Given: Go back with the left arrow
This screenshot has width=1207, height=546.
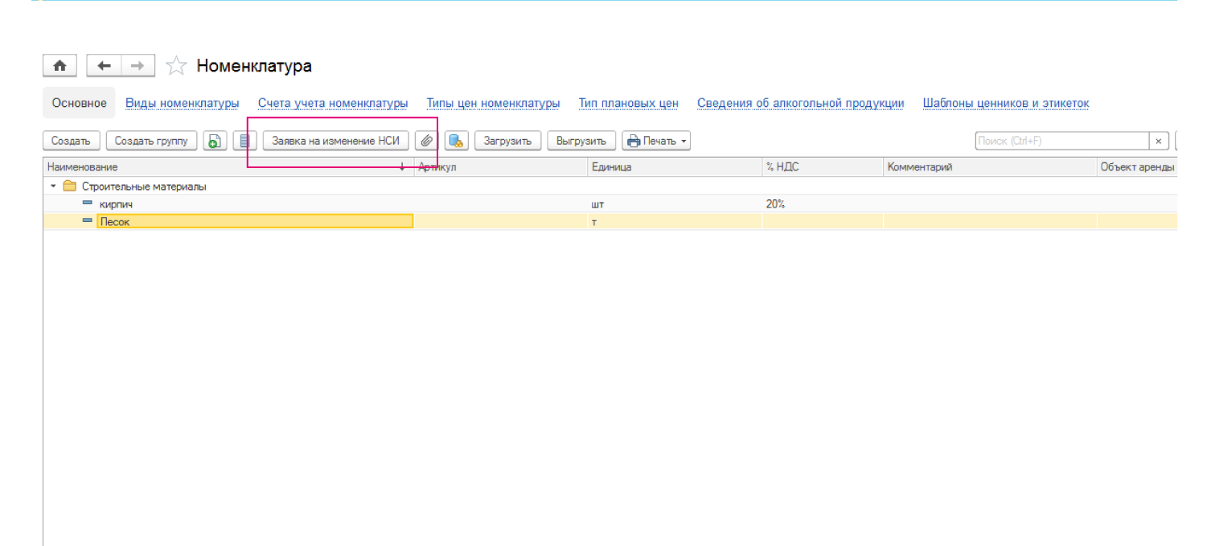Looking at the screenshot, I should pyautogui.click(x=104, y=66).
